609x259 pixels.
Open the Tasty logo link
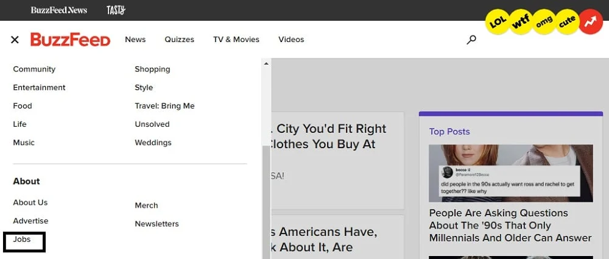[116, 10]
